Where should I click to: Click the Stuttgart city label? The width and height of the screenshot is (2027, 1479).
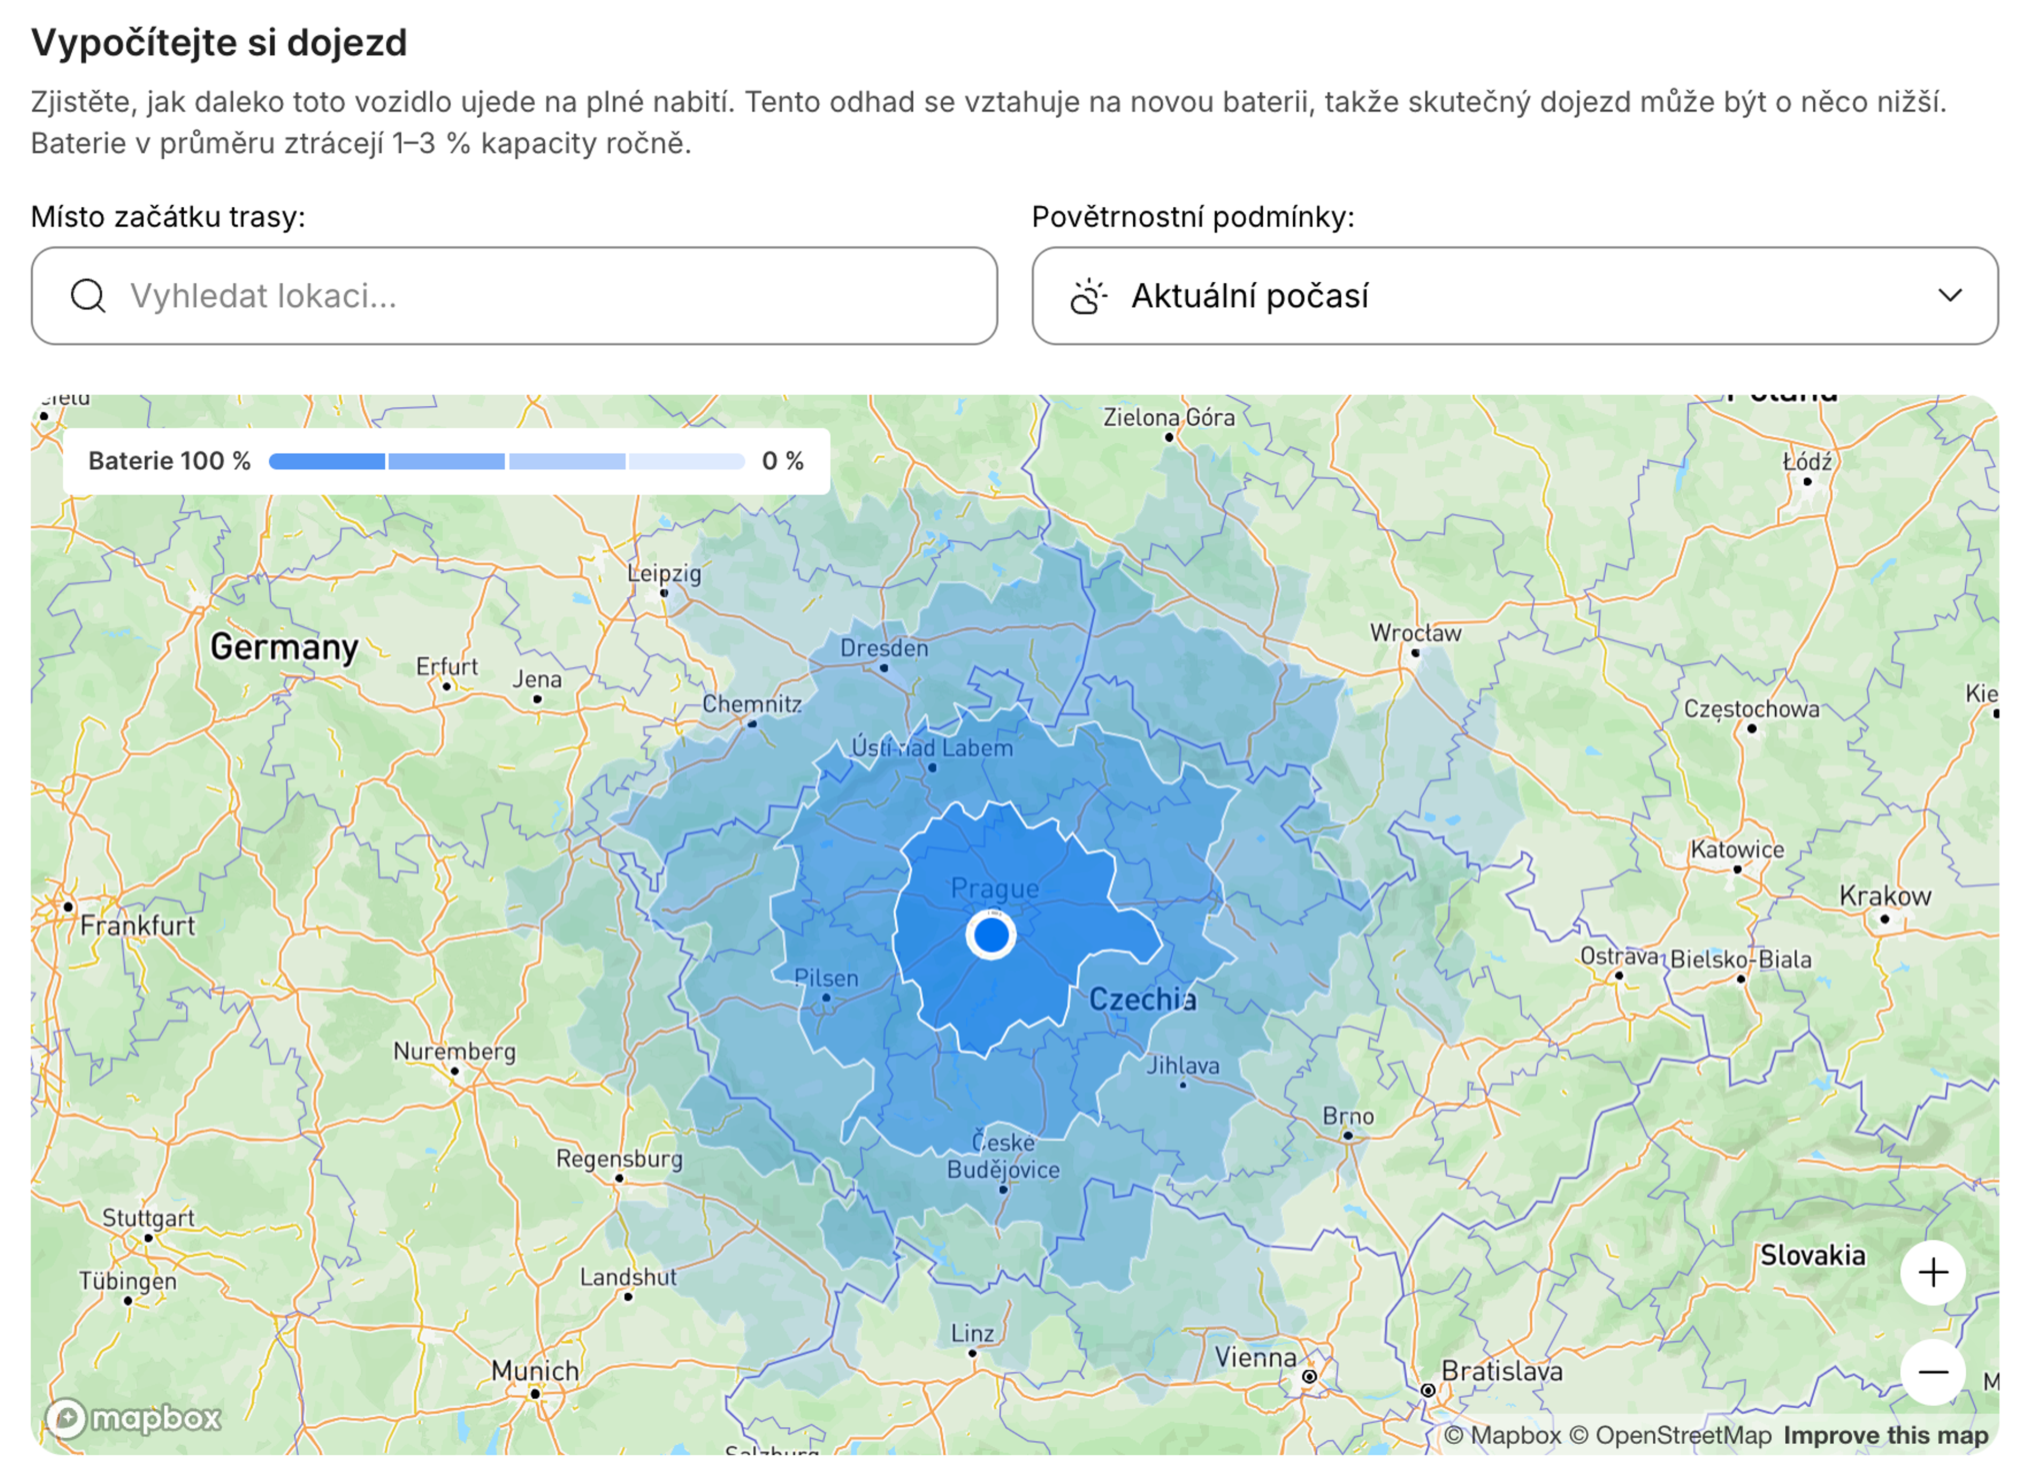point(148,1218)
